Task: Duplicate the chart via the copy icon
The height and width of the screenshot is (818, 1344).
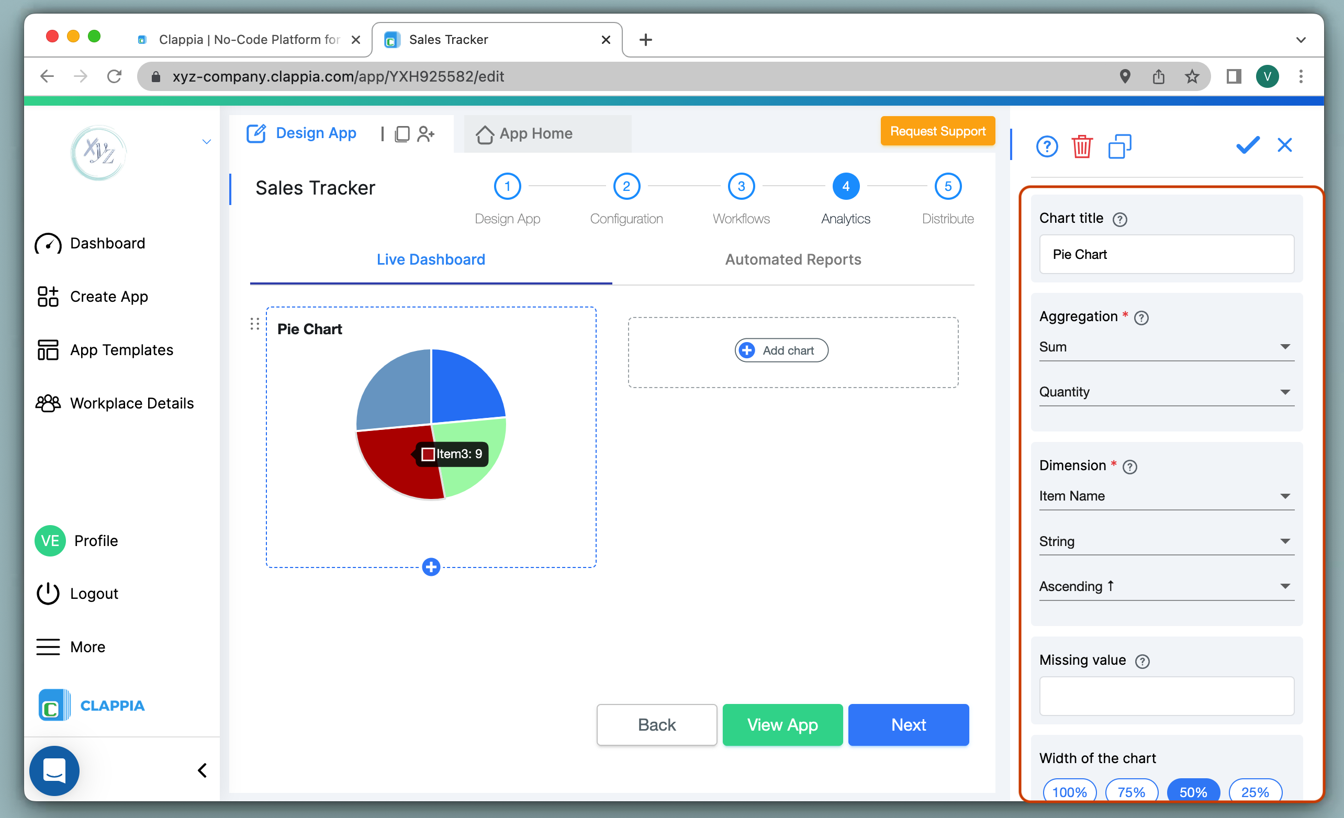Action: point(1121,146)
